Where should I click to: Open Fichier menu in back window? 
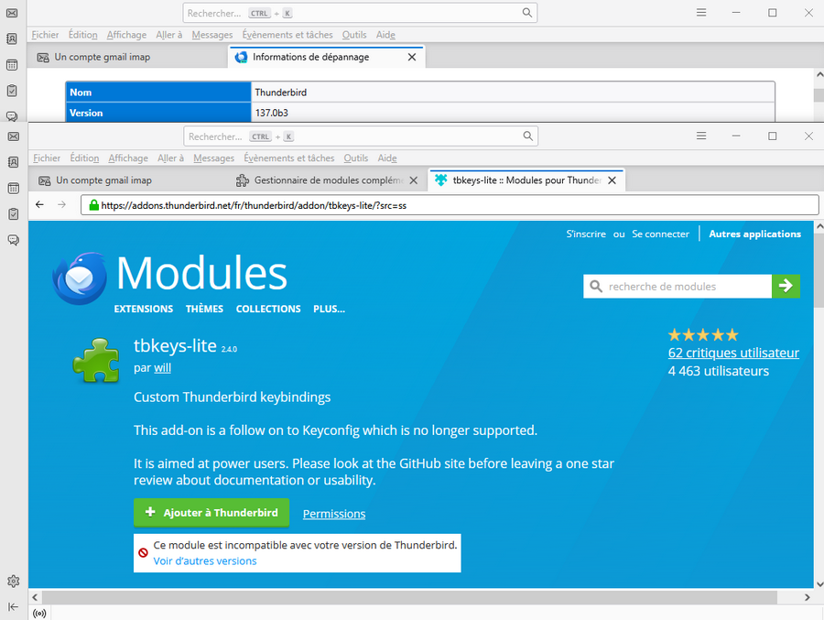[x=45, y=35]
